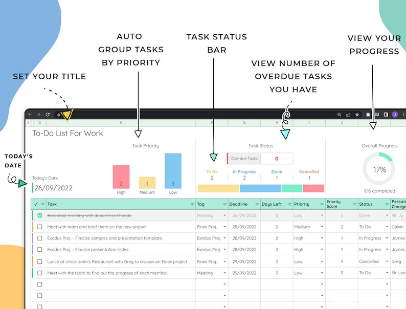Tick the Lunch at Uncle John's task checkbox
This screenshot has height=309, width=406.
coord(40,261)
